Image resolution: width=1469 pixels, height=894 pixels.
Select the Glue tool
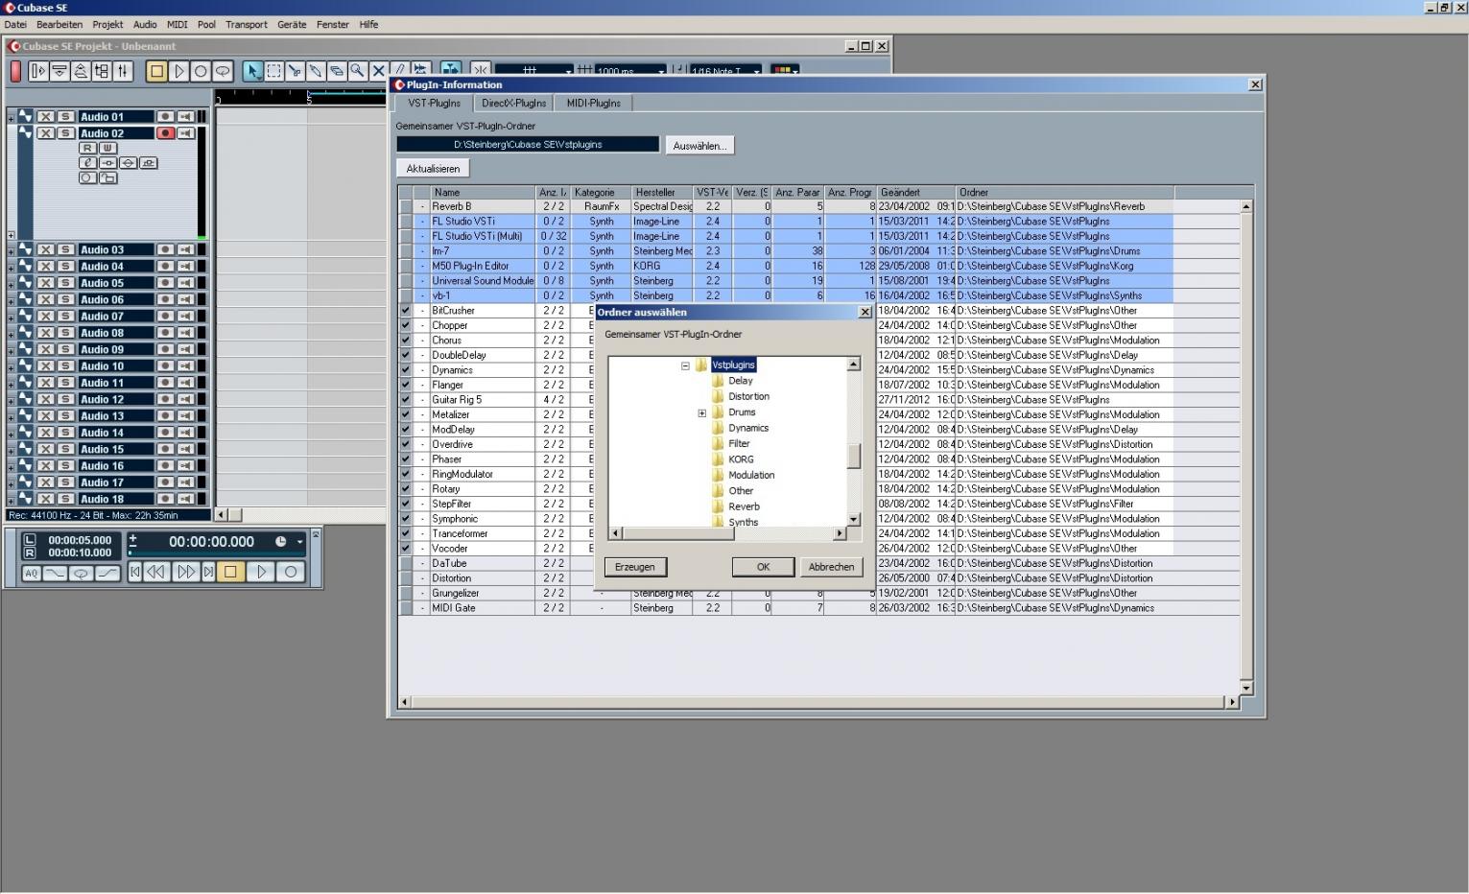(316, 71)
